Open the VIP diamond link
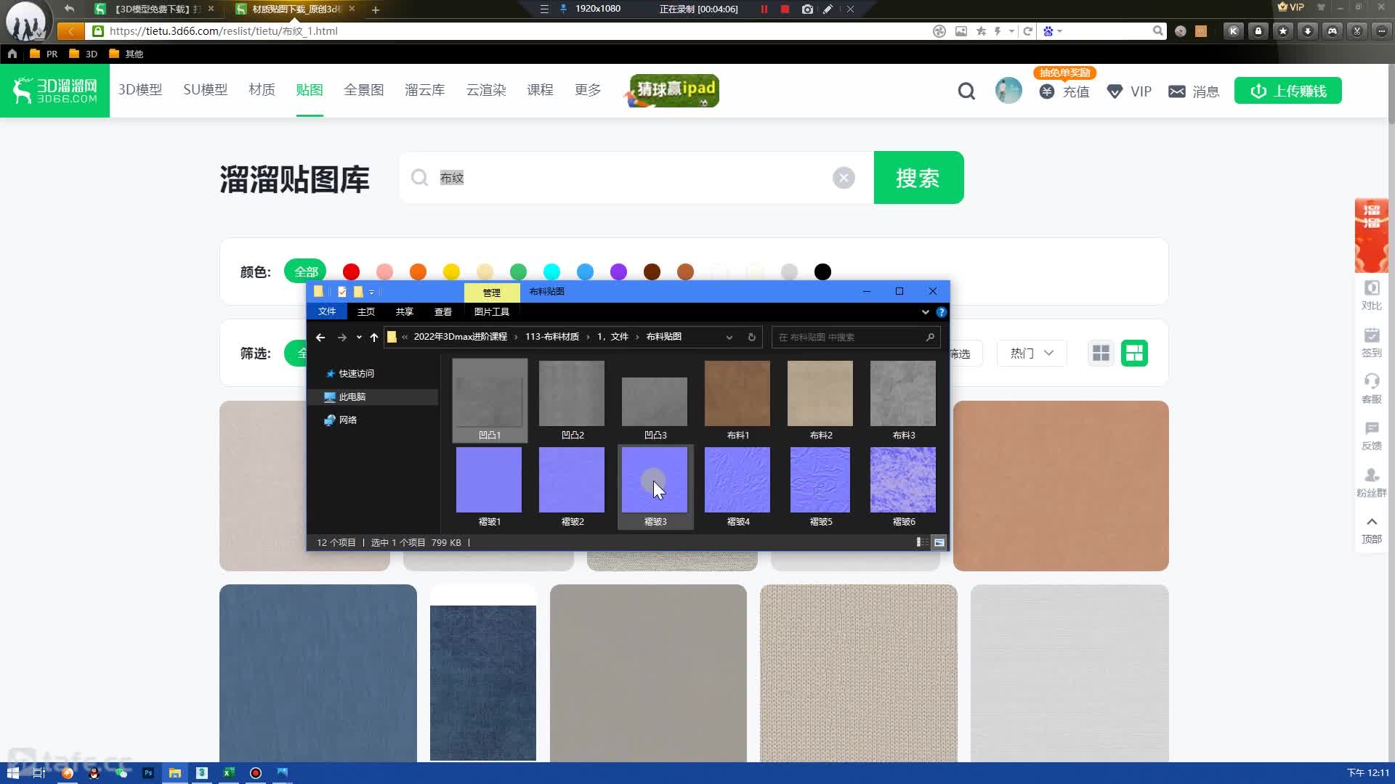Viewport: 1395px width, 784px height. (1129, 91)
